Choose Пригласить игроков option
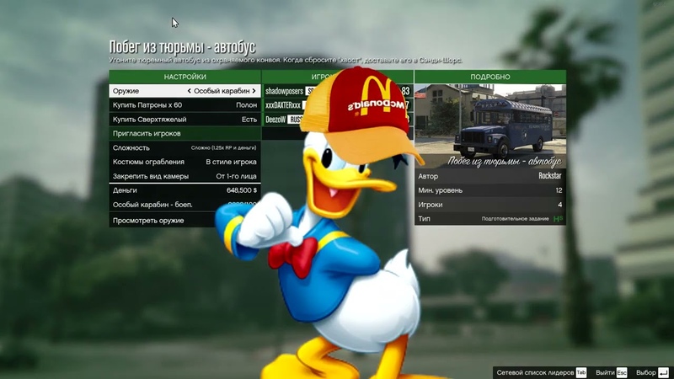This screenshot has width=674, height=379. point(185,134)
